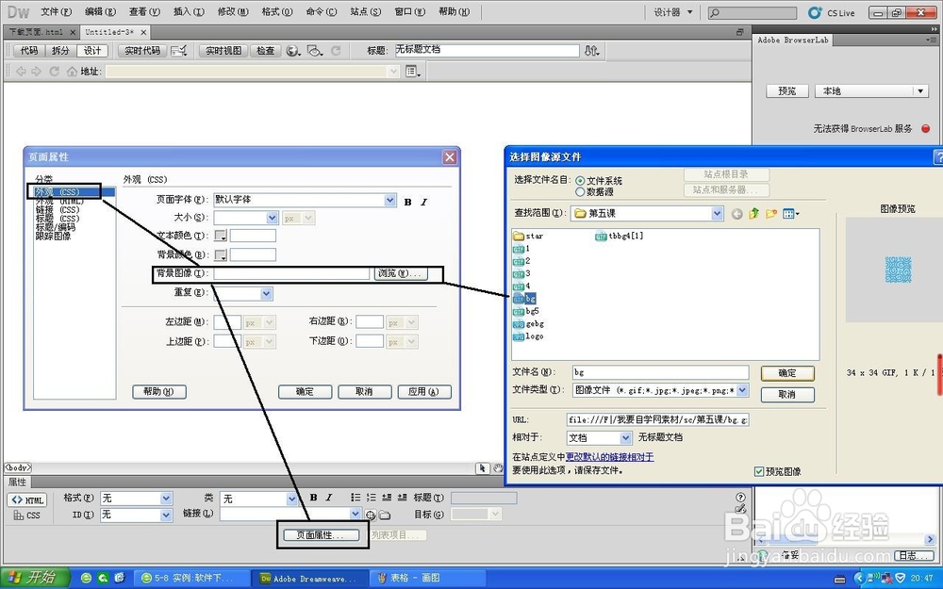Open the Class dropdown in Properties panel

(x=291, y=499)
